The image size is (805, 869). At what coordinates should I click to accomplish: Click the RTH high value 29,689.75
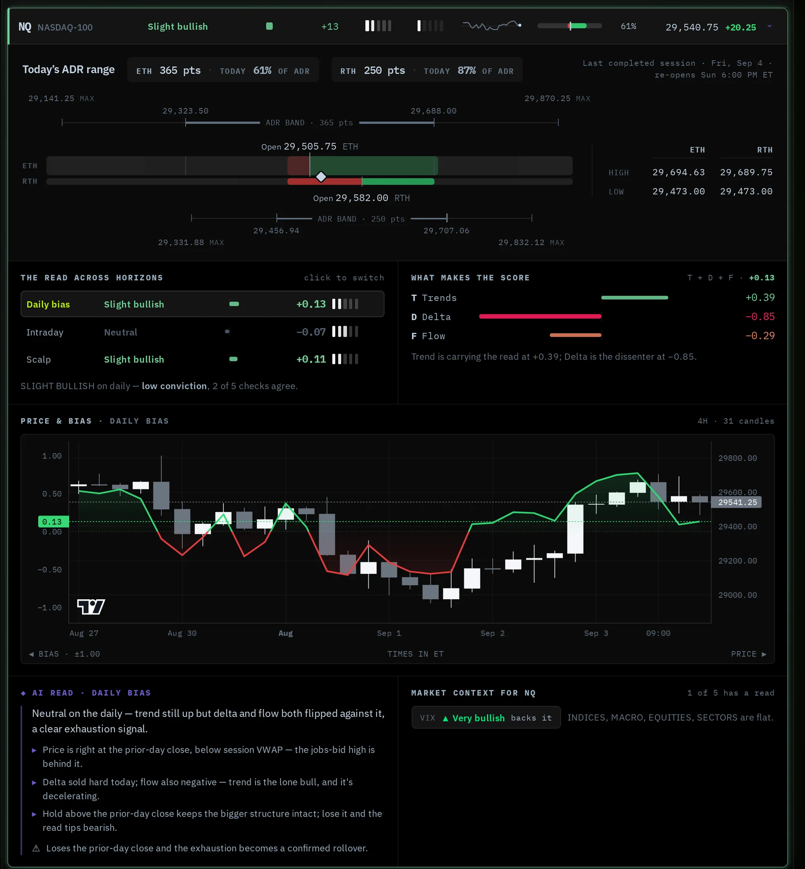(x=746, y=172)
